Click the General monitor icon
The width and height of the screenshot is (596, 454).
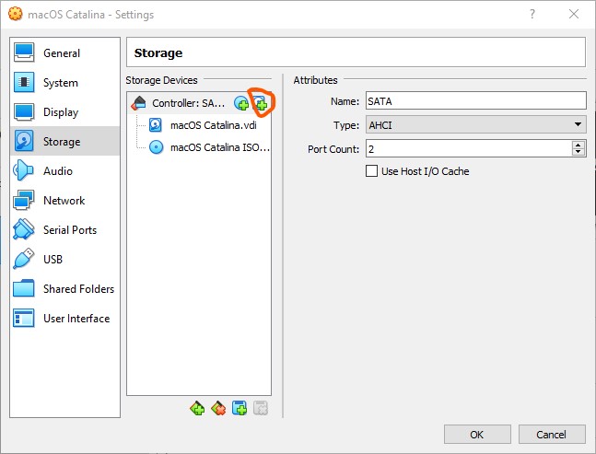(24, 52)
